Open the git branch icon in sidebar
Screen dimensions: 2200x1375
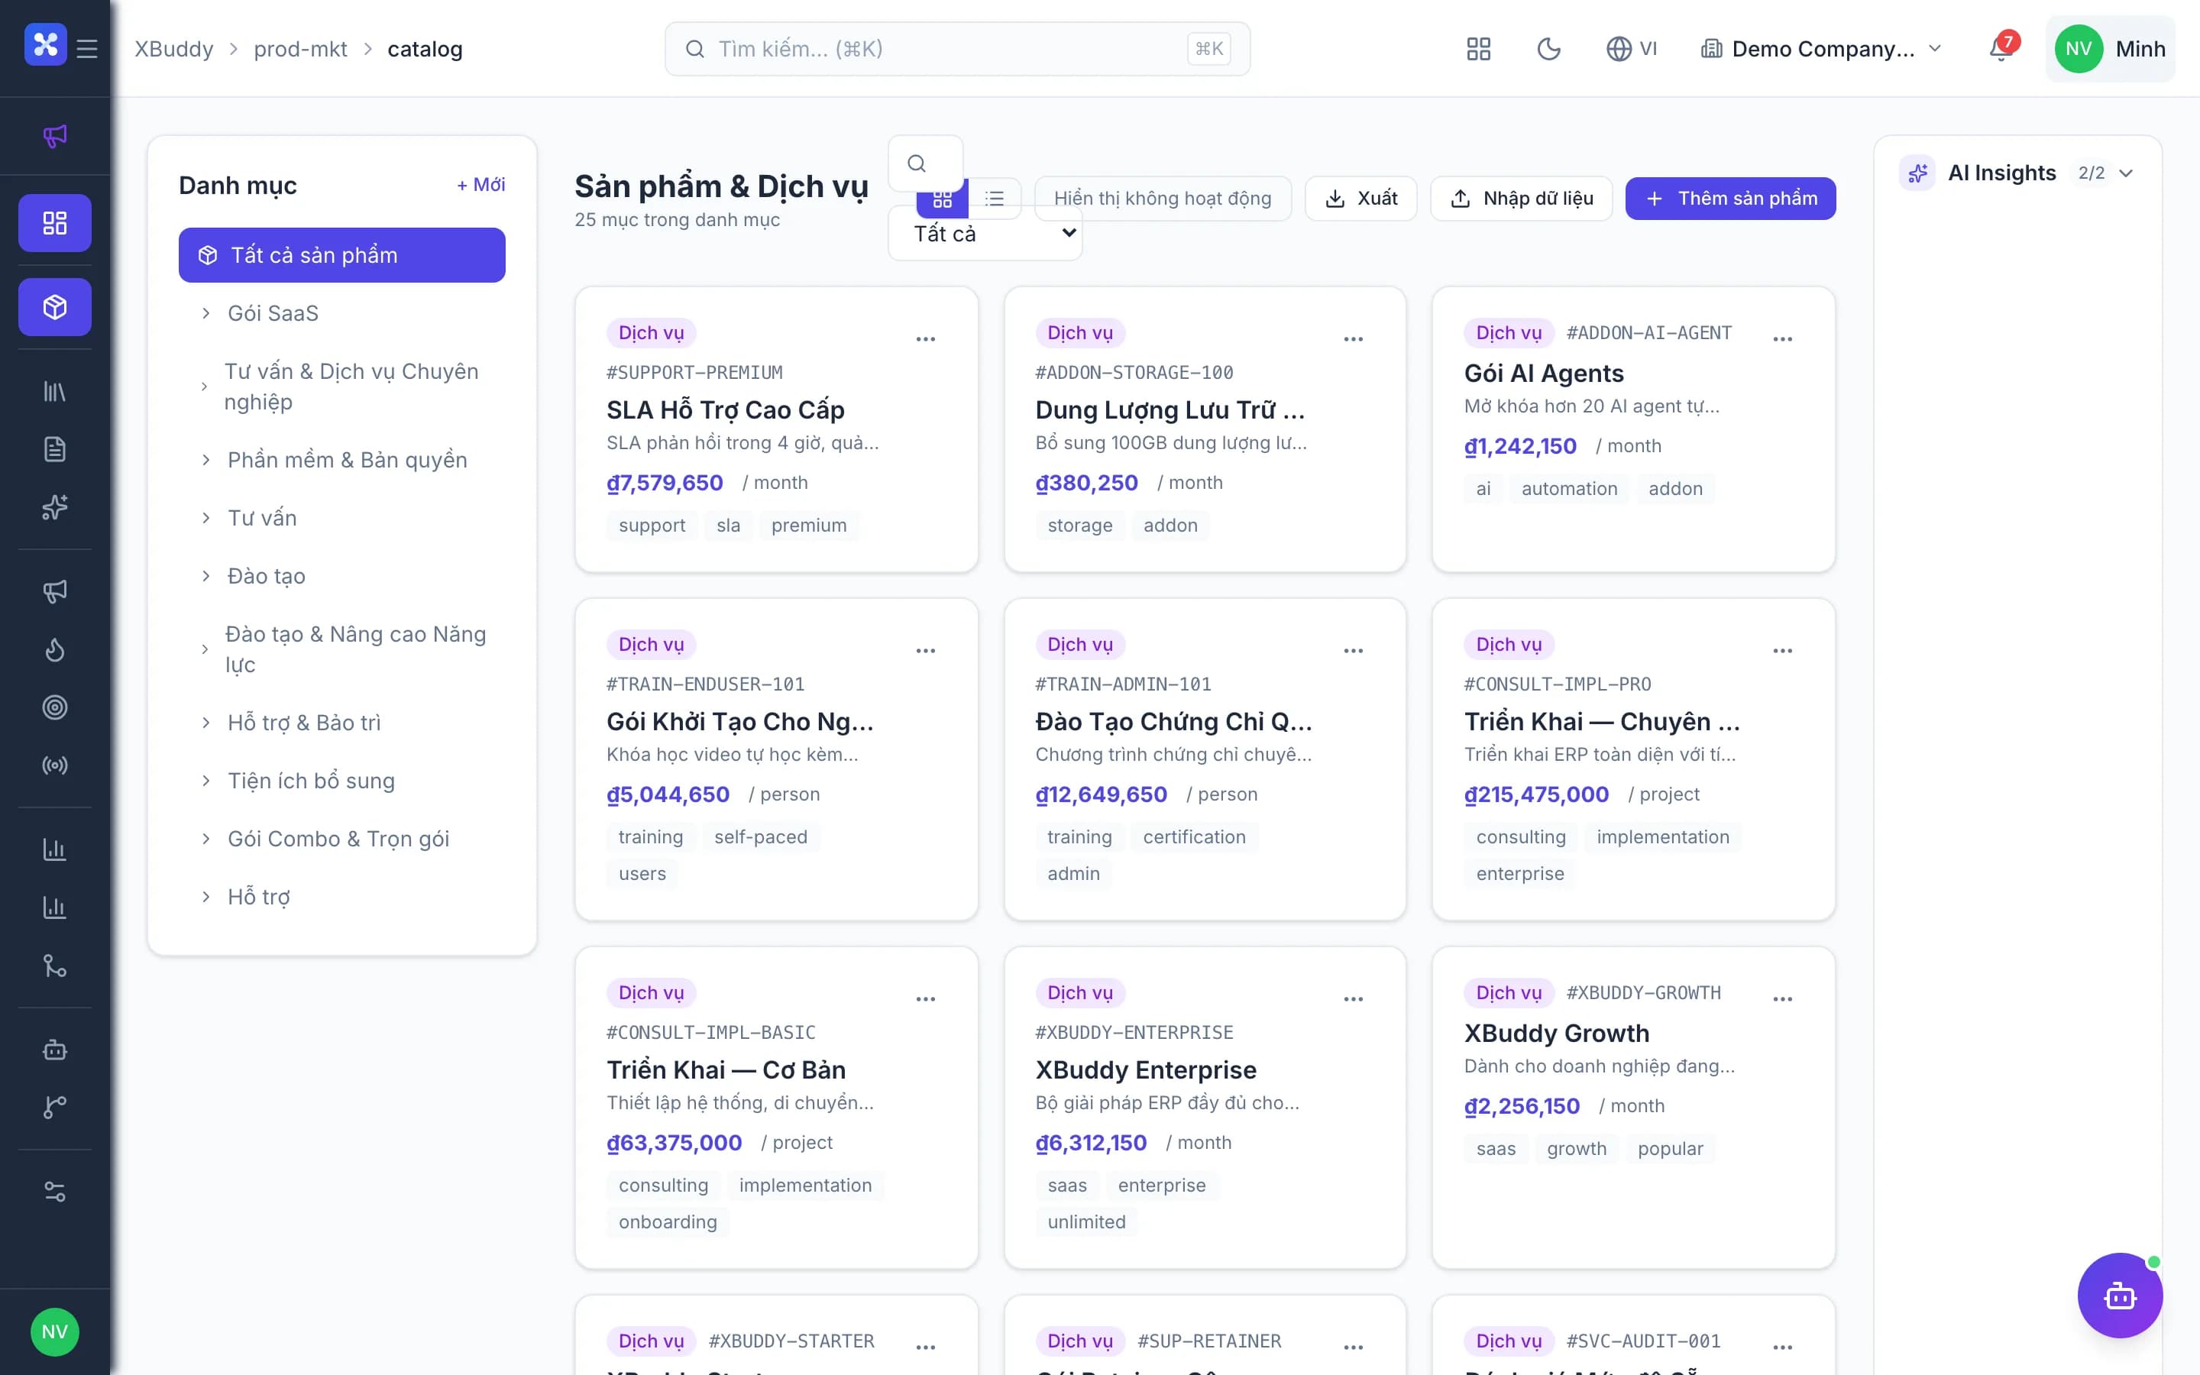[x=54, y=1108]
